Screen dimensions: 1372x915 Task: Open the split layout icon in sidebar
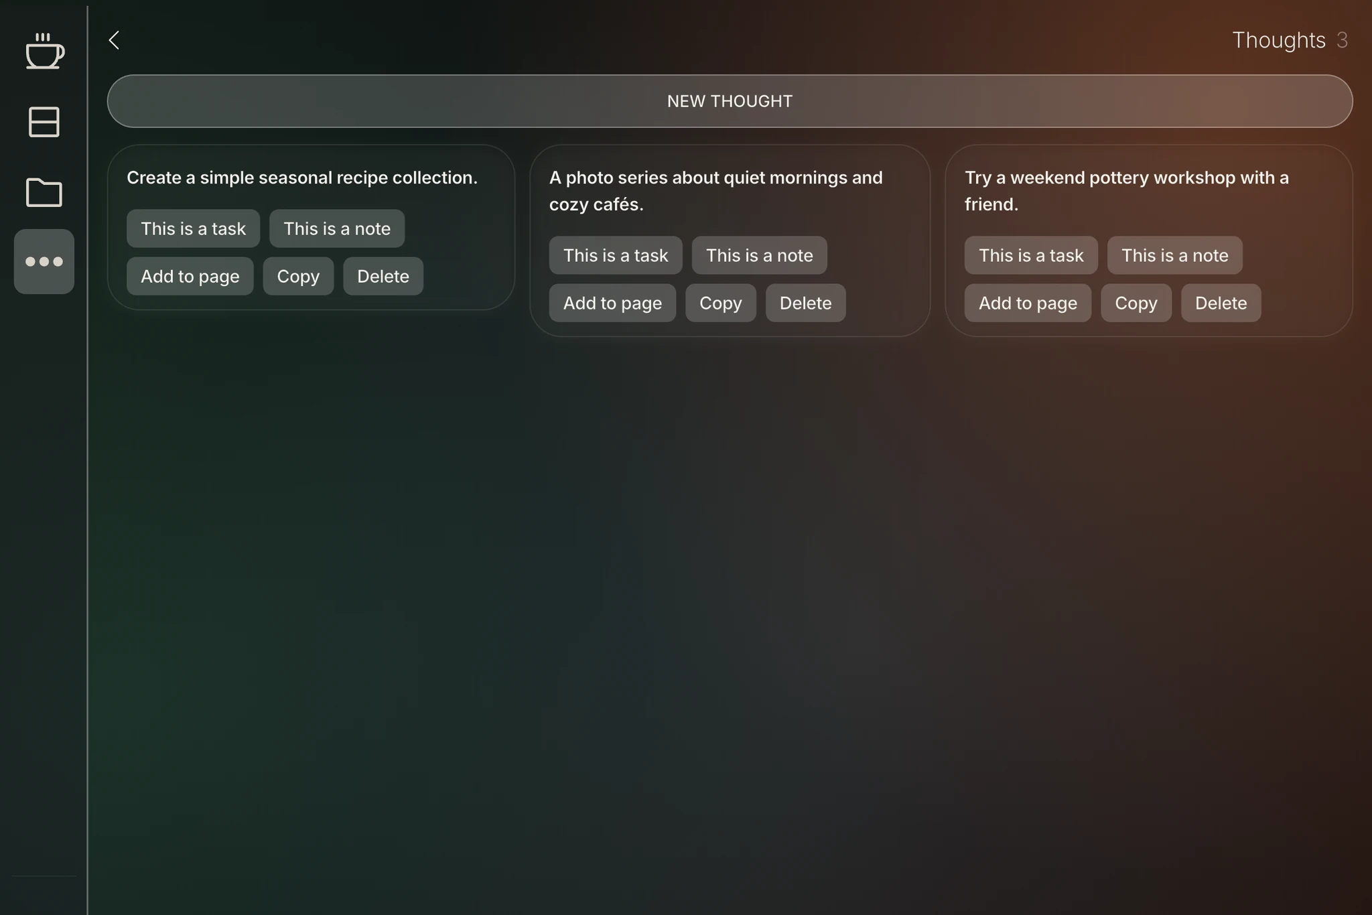click(44, 122)
